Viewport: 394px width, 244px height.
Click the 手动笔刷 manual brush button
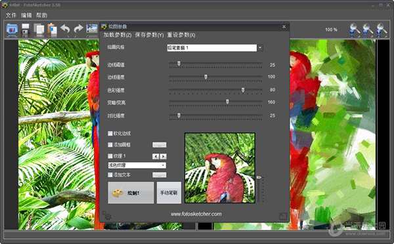pyautogui.click(x=169, y=193)
